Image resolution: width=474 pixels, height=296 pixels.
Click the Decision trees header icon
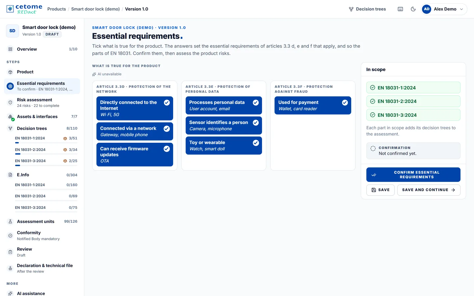click(x=351, y=9)
